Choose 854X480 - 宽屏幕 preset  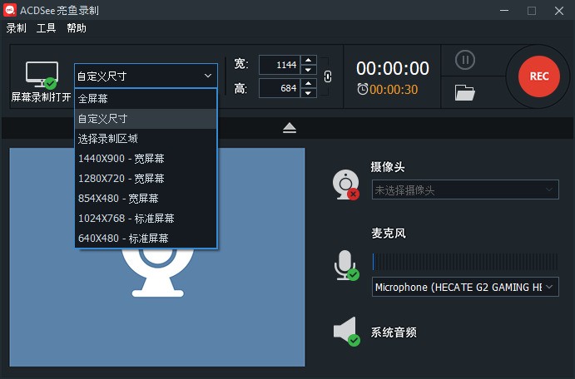146,199
